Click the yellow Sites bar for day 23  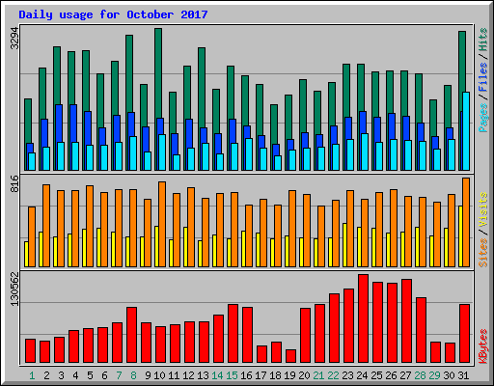344,245
